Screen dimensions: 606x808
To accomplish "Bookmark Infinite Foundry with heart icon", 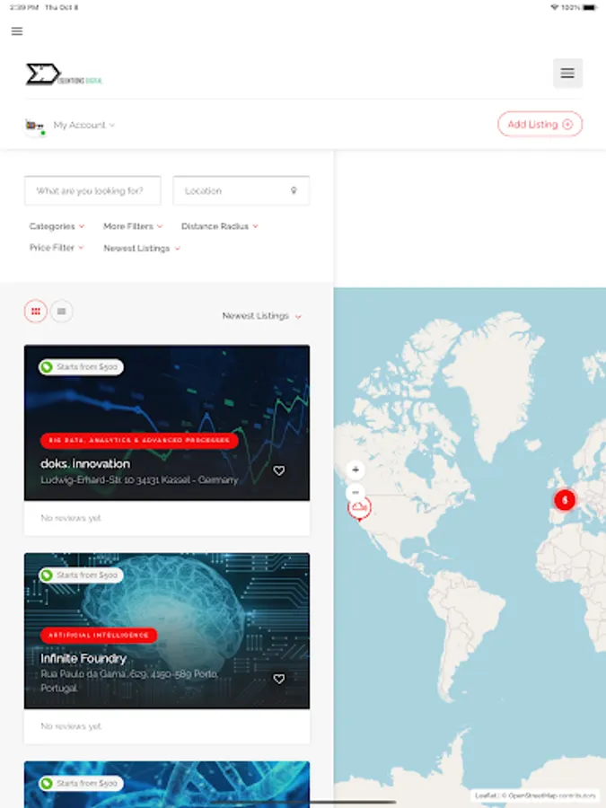I will click(279, 679).
